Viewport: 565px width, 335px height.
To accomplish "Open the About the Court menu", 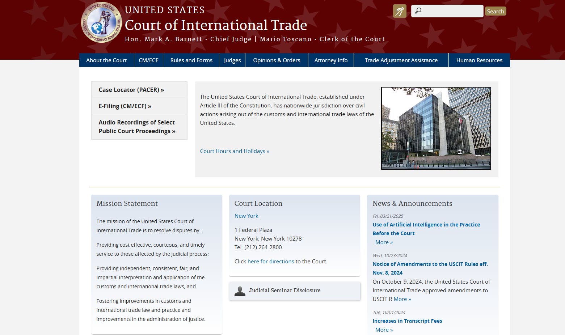I will [x=106, y=60].
